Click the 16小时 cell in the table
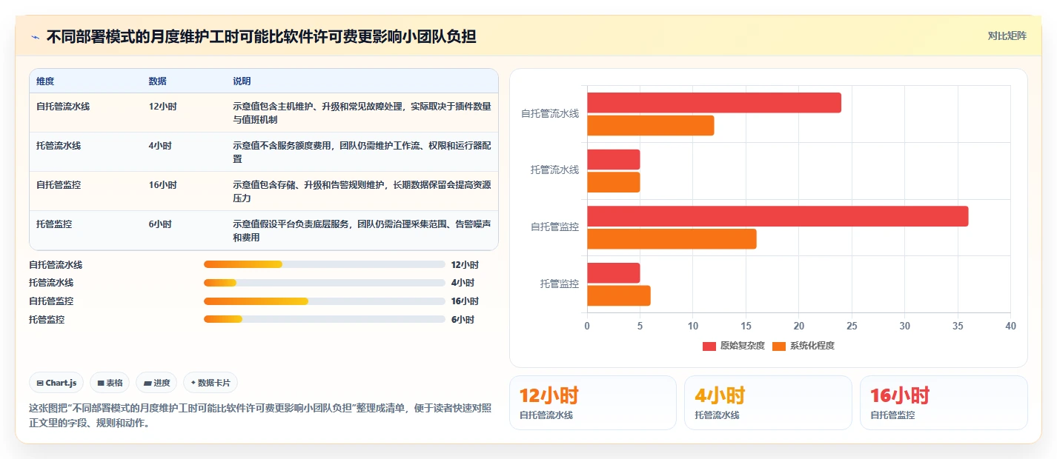 coord(162,184)
